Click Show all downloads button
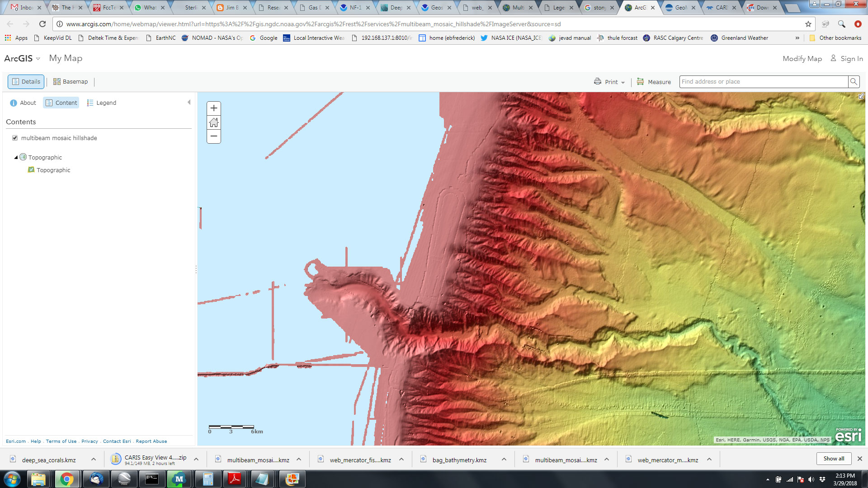Viewport: 868px width, 488px height. [833, 458]
